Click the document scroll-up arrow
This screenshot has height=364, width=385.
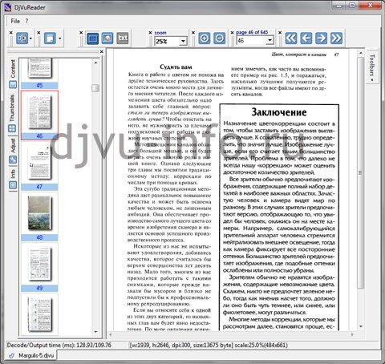pos(361,53)
